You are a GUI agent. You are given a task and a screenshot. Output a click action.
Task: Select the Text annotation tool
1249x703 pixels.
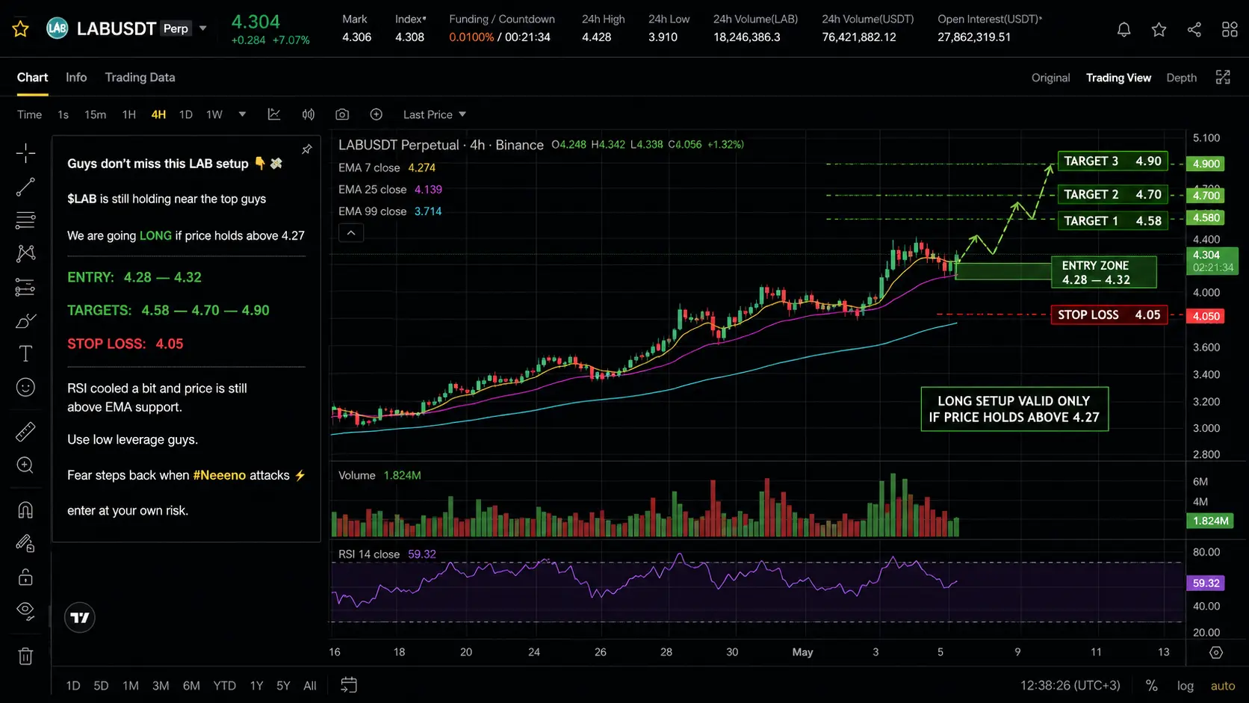coord(25,354)
